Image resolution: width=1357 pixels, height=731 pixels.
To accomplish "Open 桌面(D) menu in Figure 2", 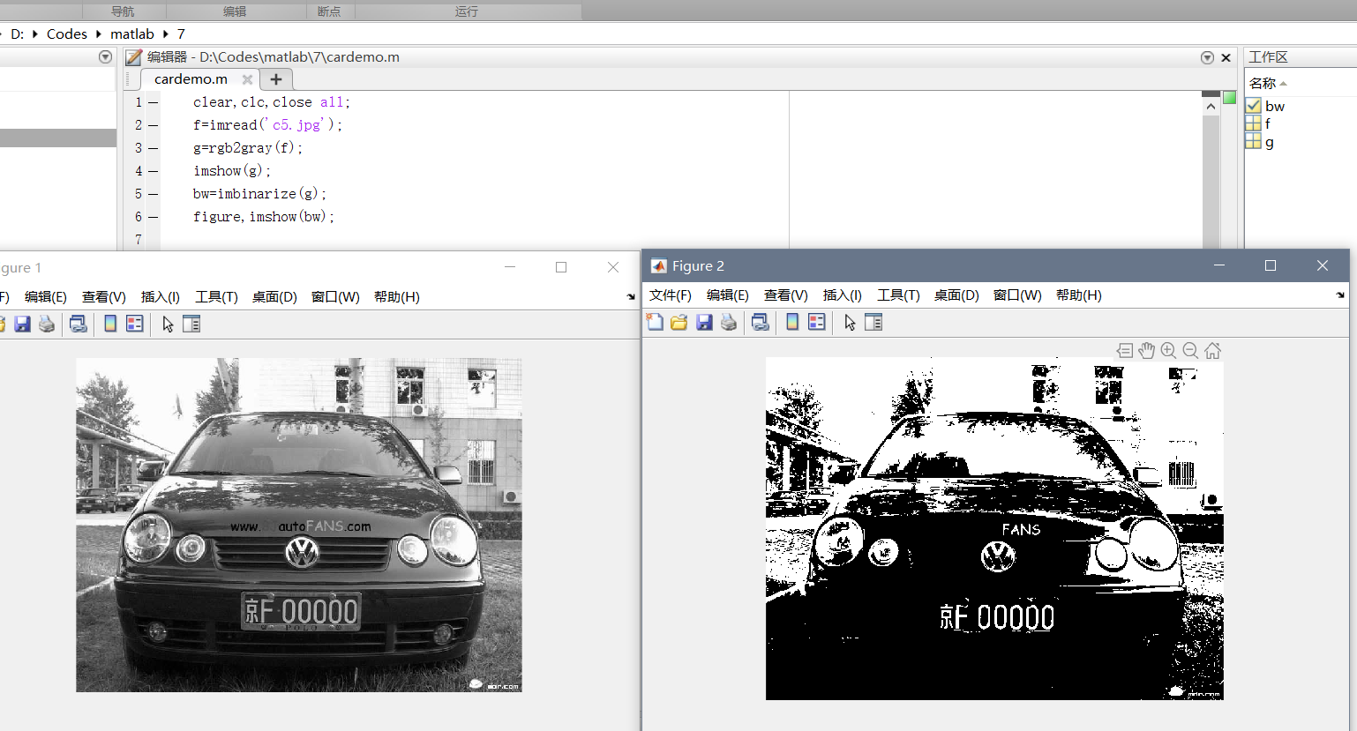I will point(956,295).
